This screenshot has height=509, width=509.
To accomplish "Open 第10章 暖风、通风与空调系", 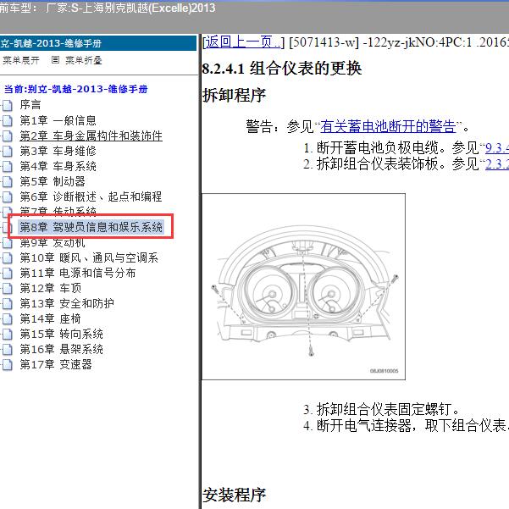I will click(x=89, y=257).
